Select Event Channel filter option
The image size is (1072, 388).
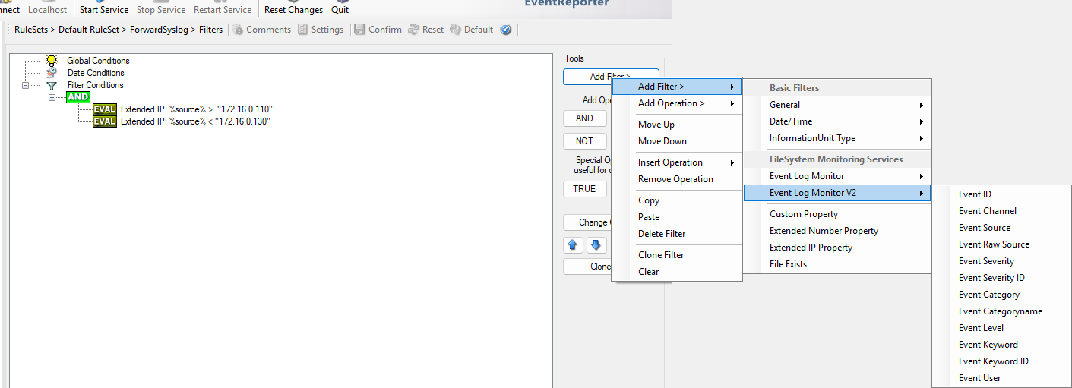(1002, 211)
